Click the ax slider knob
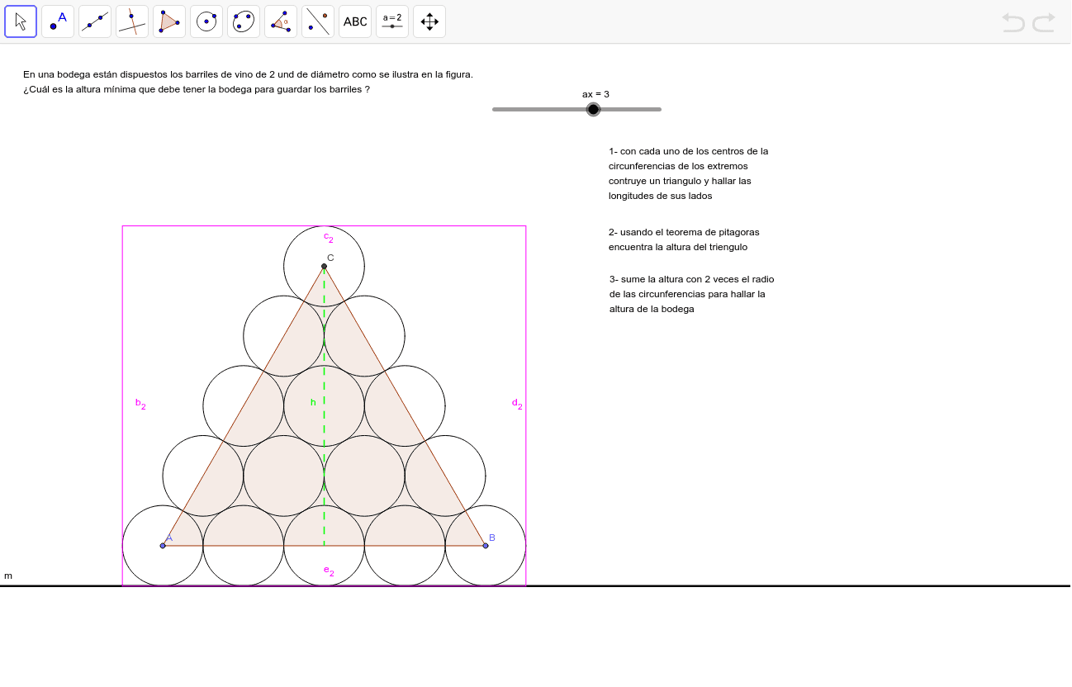The image size is (1072, 687). [593, 109]
